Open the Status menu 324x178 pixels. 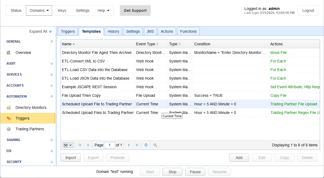pyautogui.click(x=16, y=10)
